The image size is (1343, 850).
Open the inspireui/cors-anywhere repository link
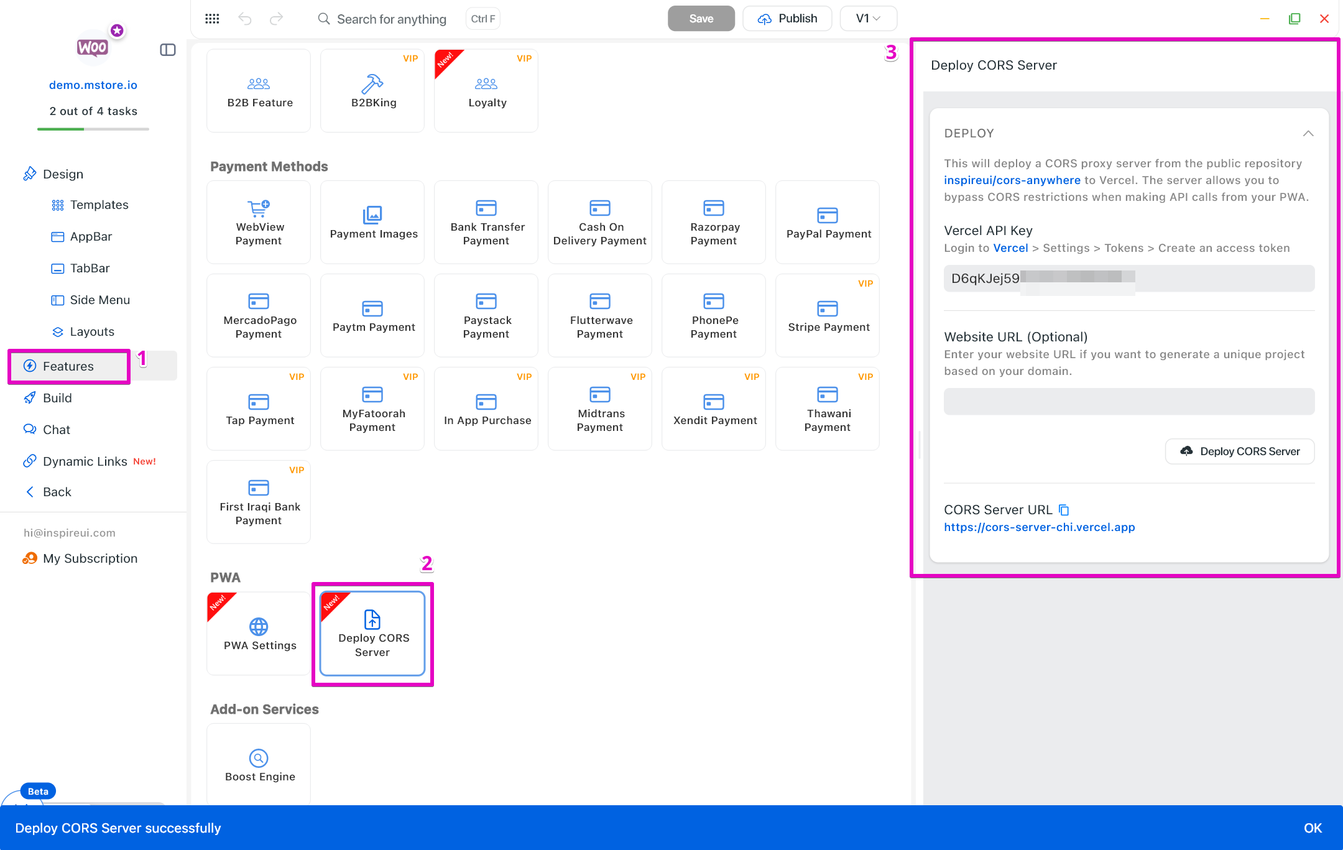tap(1012, 180)
